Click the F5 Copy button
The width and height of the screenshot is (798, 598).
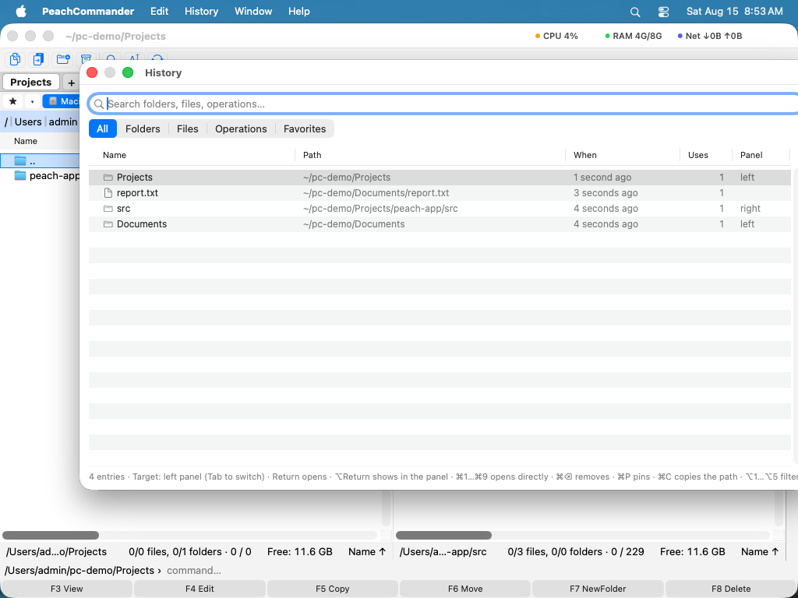(x=332, y=589)
